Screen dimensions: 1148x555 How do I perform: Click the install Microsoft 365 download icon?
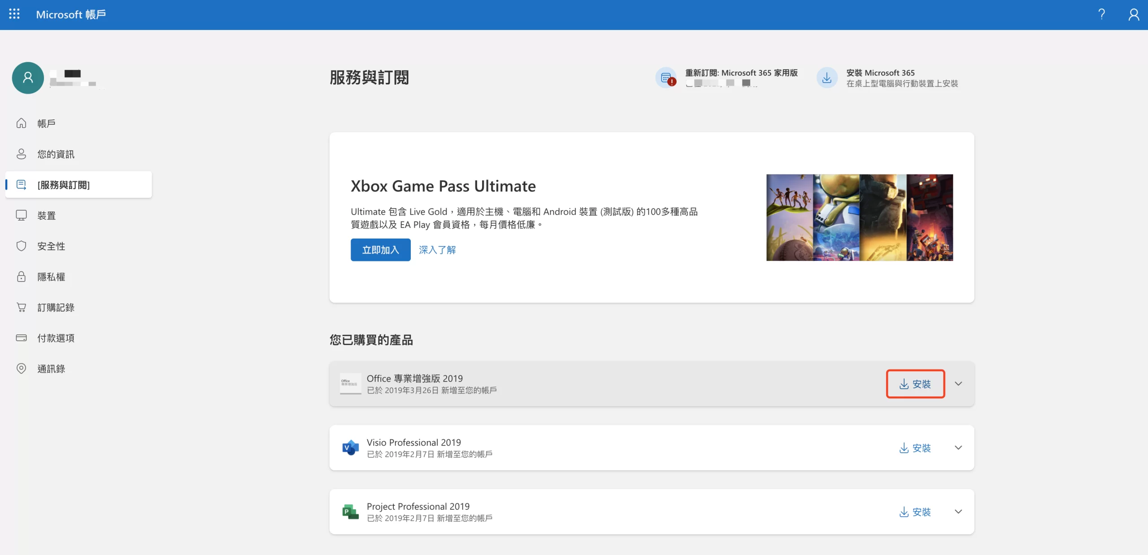pyautogui.click(x=826, y=78)
